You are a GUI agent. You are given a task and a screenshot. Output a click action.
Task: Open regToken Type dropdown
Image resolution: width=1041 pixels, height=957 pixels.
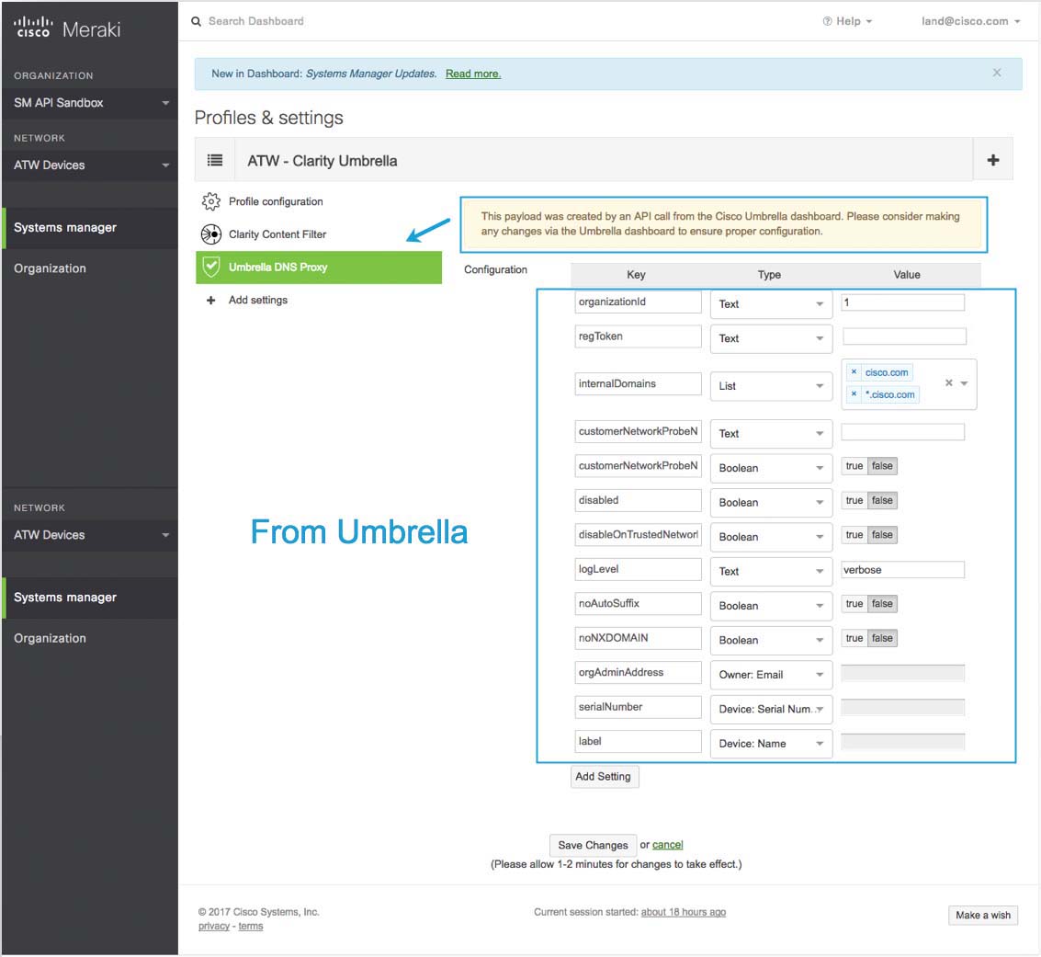pos(771,338)
